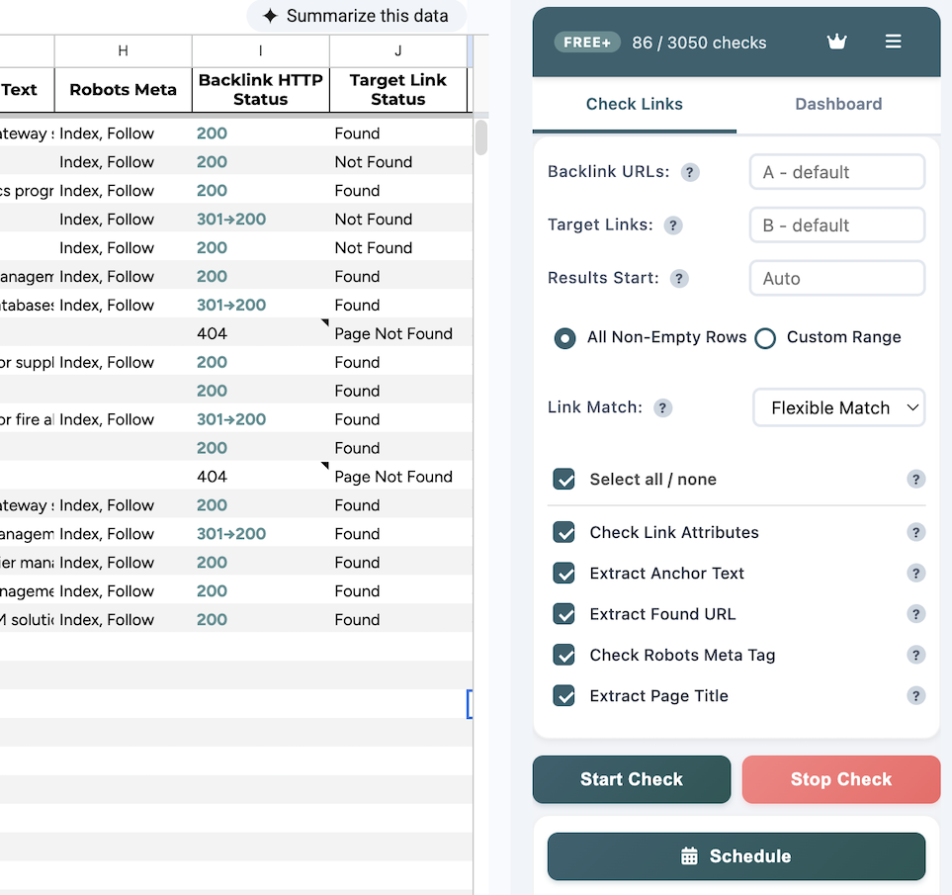Open the Flexible Match dropdown
This screenshot has height=895, width=952.
tap(838, 407)
